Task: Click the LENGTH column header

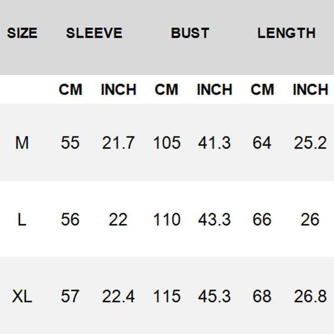Action: click(286, 33)
